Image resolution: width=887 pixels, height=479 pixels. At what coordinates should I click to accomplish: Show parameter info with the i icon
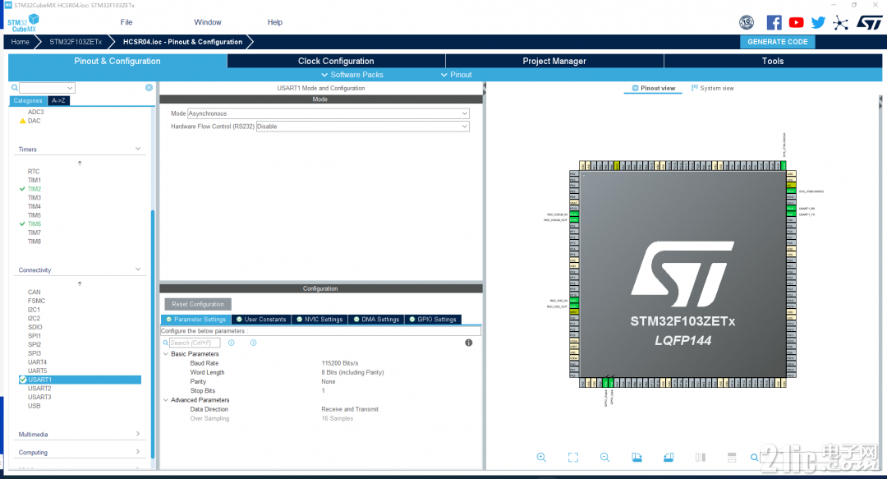click(x=468, y=343)
